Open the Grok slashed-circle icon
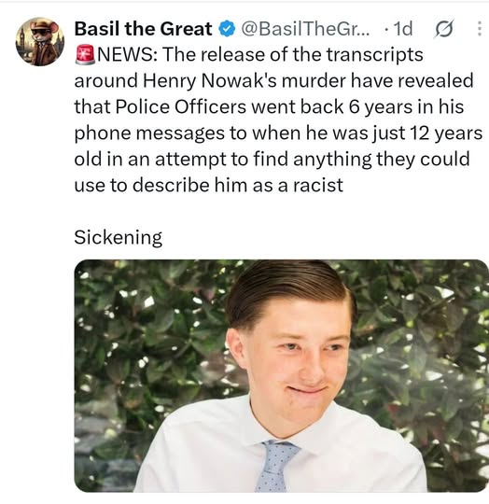The height and width of the screenshot is (504, 489). click(444, 29)
